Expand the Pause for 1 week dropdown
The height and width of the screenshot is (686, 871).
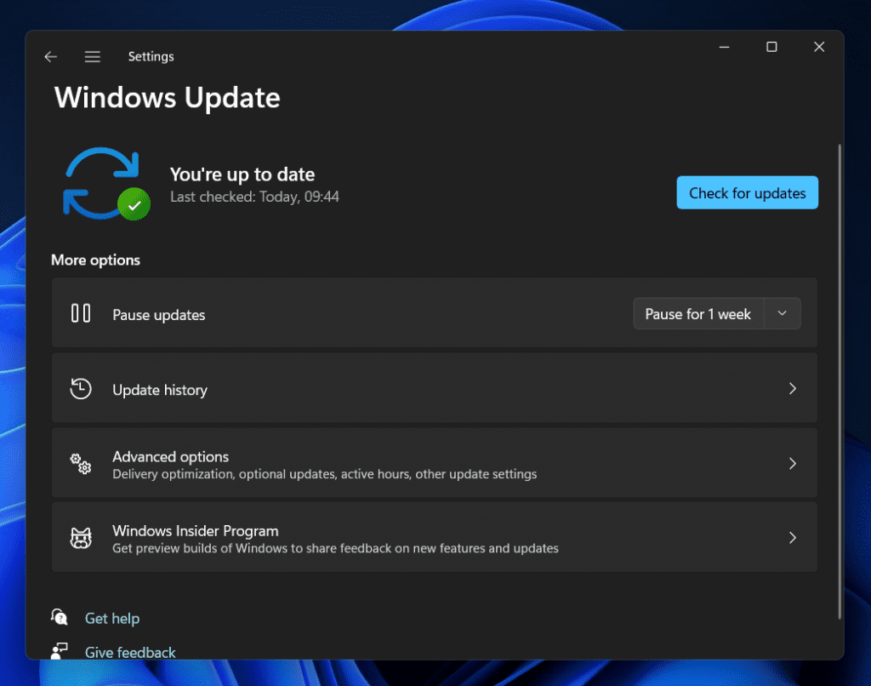click(x=782, y=313)
